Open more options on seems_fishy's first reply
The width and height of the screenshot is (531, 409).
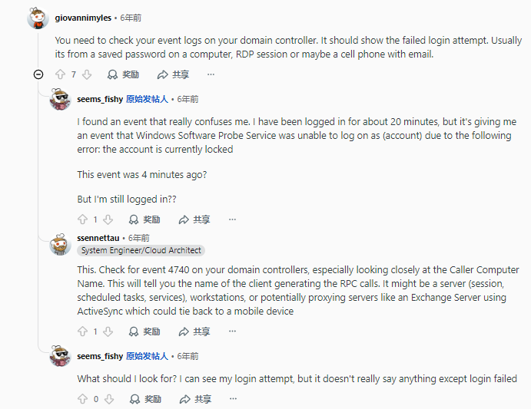(x=232, y=219)
